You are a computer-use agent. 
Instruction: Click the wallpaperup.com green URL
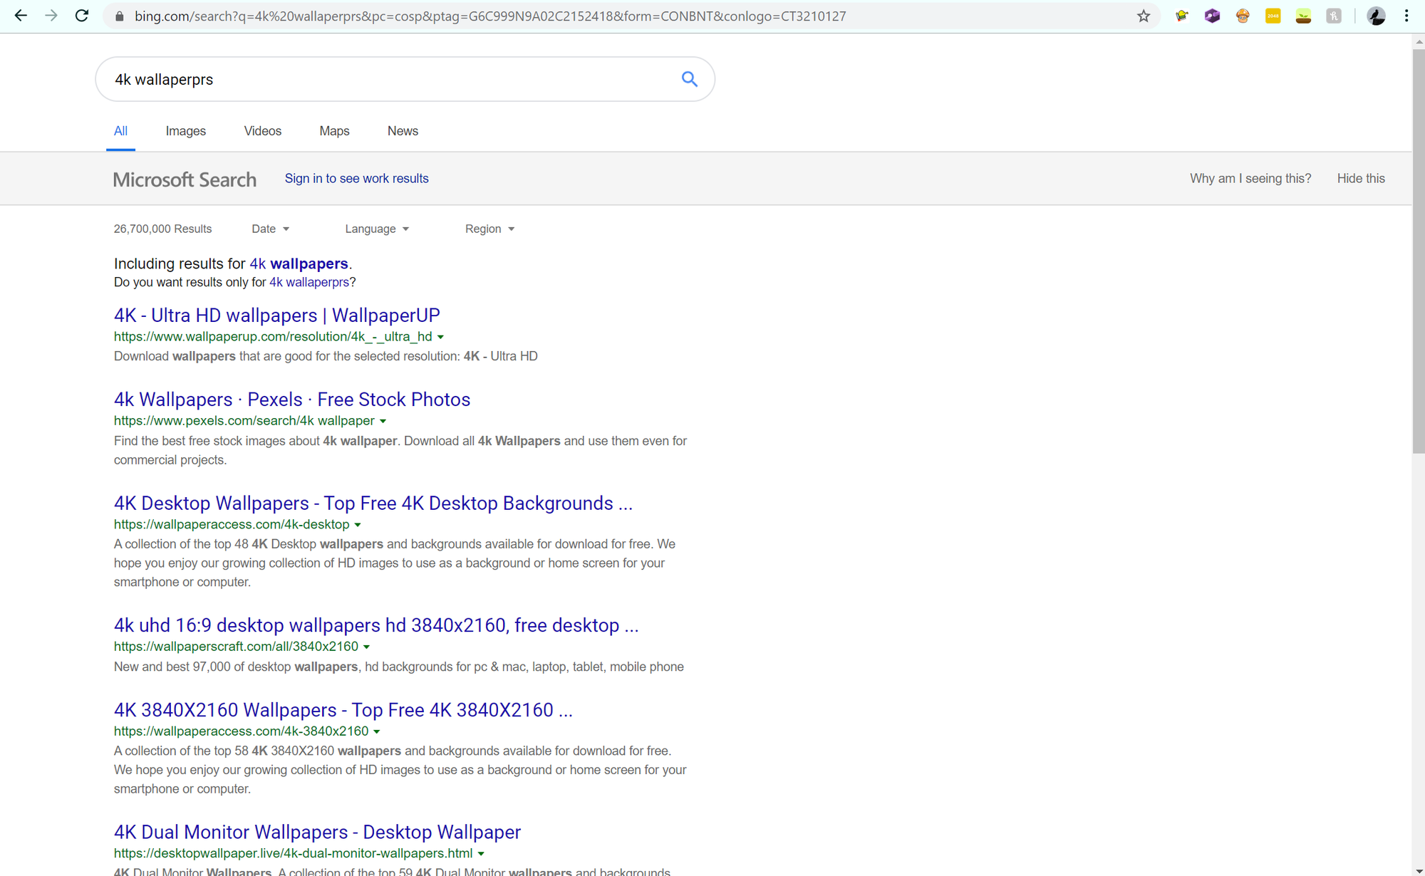[273, 337]
